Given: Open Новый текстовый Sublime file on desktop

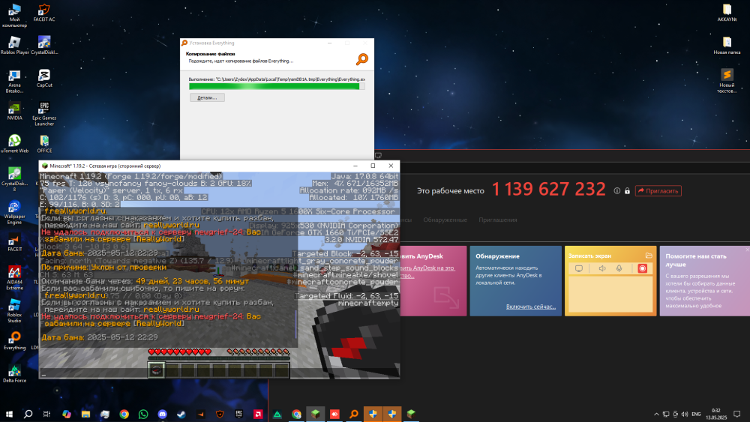Looking at the screenshot, I should click(727, 81).
